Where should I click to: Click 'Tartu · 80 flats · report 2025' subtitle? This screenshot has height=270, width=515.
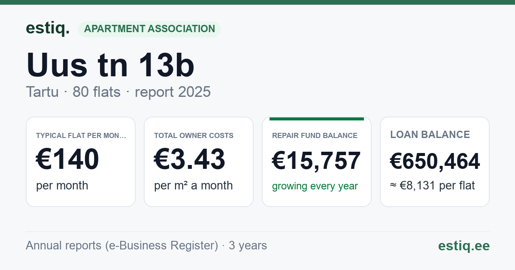coord(118,92)
